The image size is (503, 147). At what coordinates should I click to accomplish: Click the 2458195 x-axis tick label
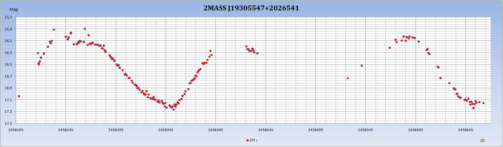[16, 130]
